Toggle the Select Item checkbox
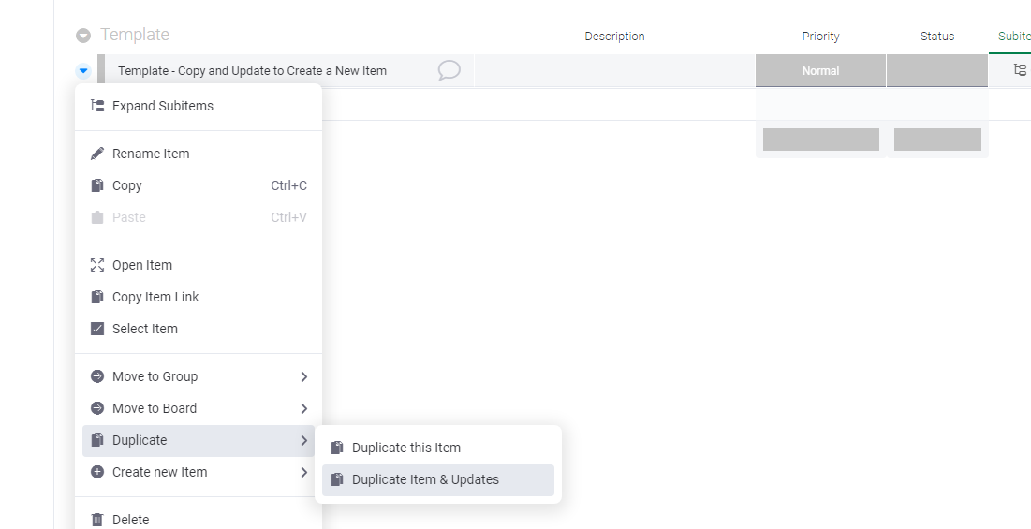 [97, 329]
